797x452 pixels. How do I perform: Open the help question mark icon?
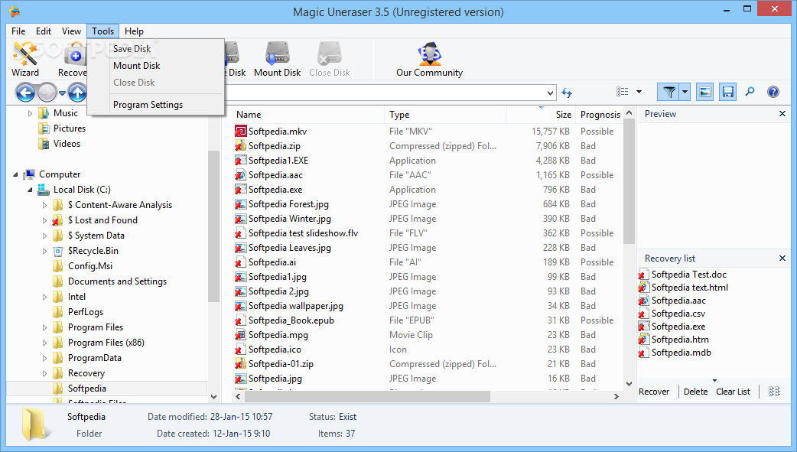(x=773, y=92)
